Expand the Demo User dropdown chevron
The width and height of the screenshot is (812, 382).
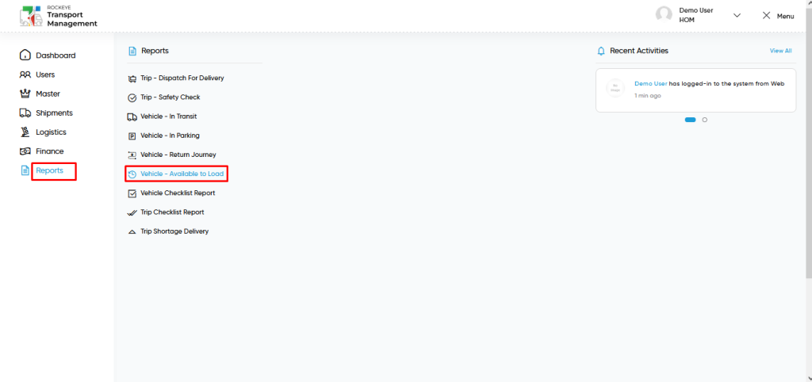pyautogui.click(x=737, y=16)
